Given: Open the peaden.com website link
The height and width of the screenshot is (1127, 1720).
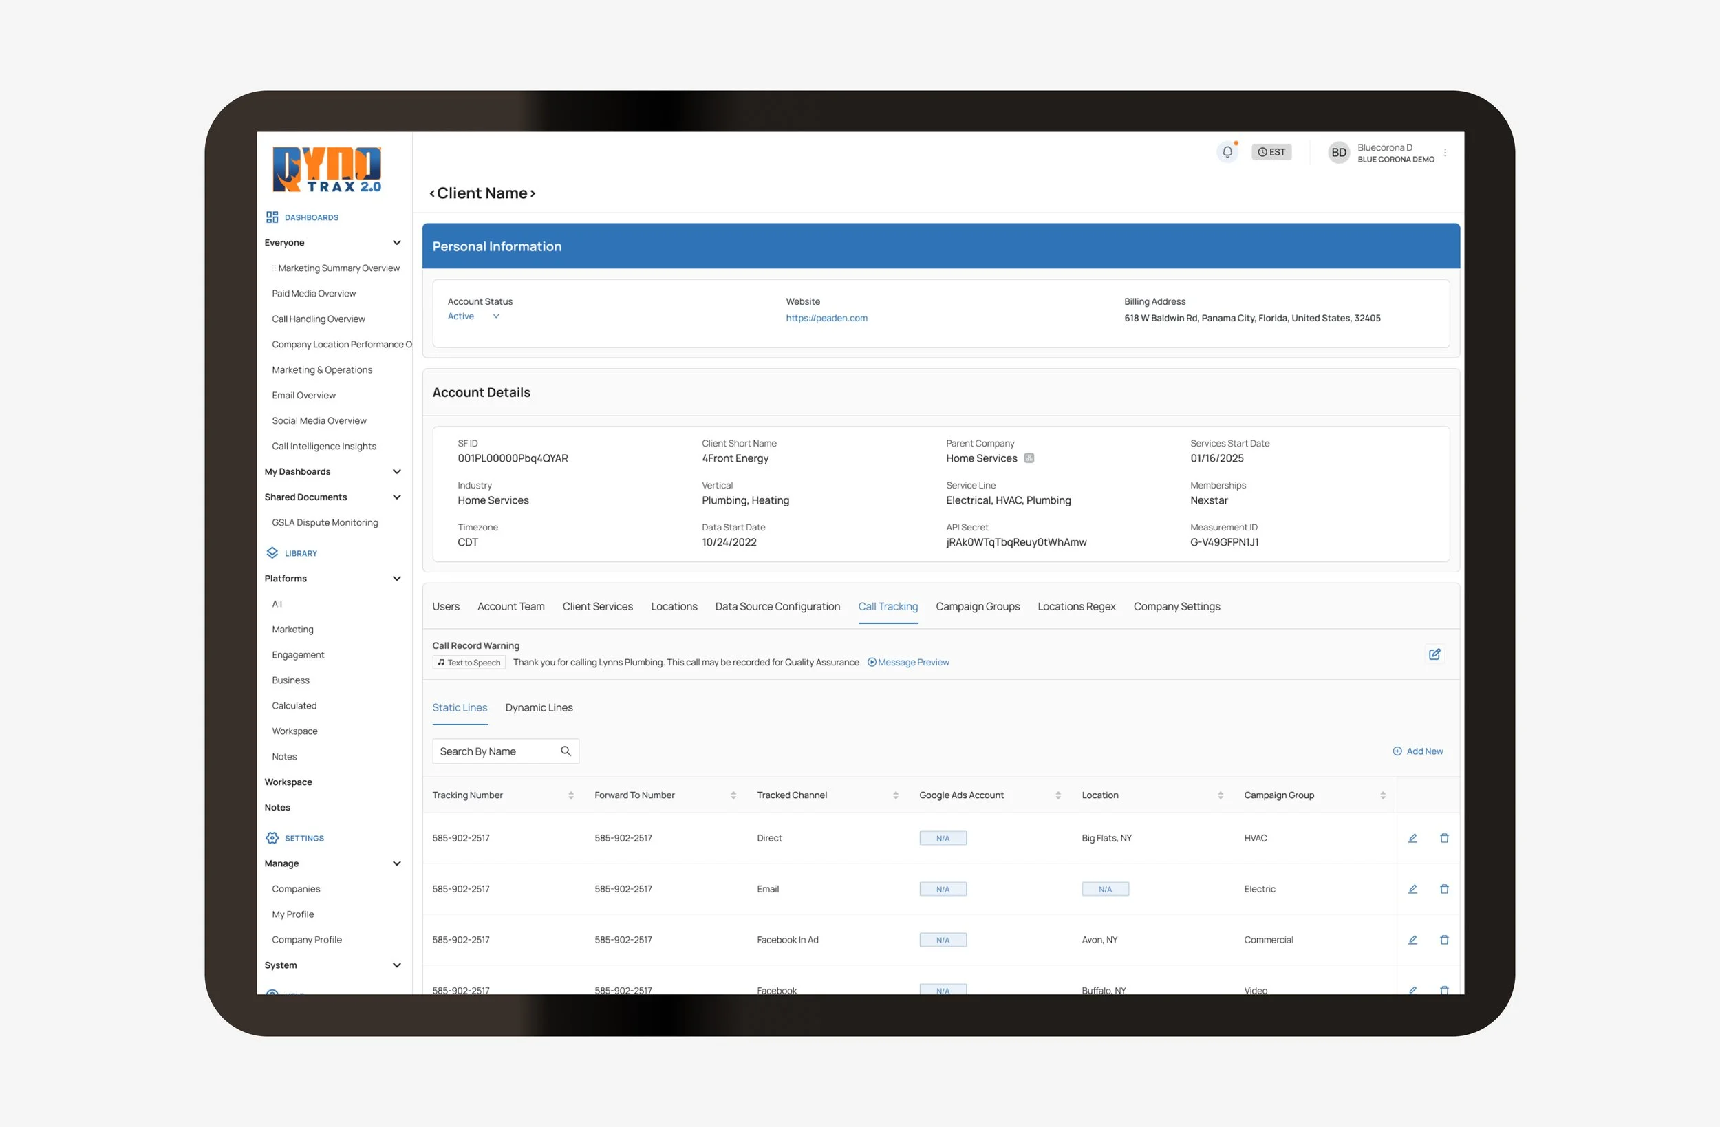Looking at the screenshot, I should point(826,318).
